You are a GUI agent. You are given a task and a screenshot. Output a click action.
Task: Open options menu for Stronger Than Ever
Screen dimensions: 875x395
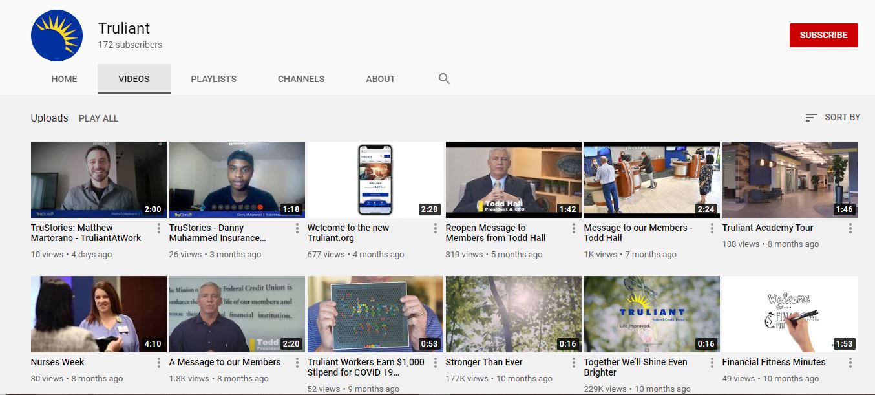574,363
